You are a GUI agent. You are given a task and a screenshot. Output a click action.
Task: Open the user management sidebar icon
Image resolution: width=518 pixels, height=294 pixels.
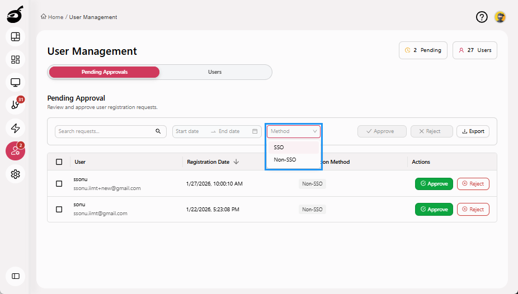pyautogui.click(x=16, y=151)
